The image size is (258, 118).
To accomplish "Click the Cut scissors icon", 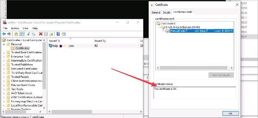I will coord(28,34).
